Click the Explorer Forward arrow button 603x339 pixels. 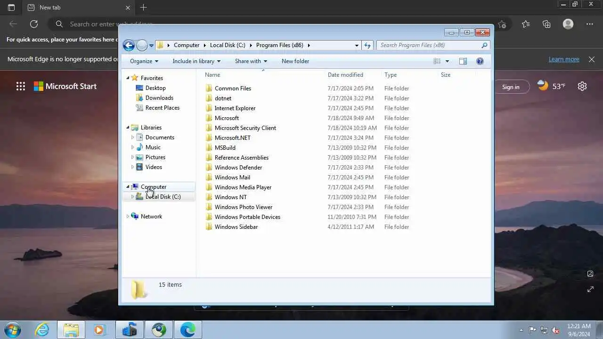[x=142, y=45]
